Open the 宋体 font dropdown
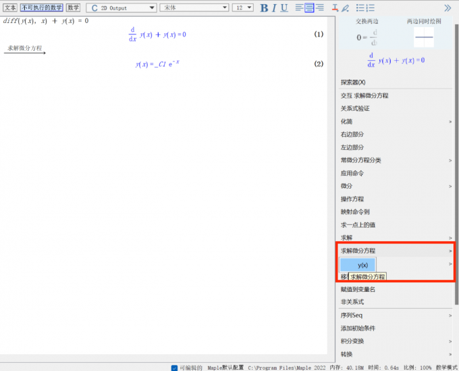Image resolution: width=459 pixels, height=371 pixels. coord(193,8)
